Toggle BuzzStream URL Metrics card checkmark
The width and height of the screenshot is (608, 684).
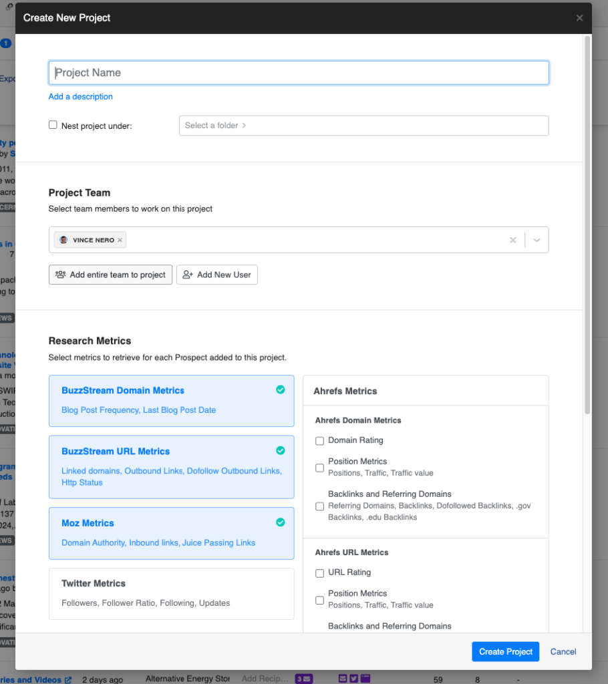[x=280, y=451]
